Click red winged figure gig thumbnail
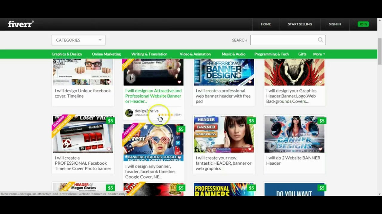Viewport: 382px width, 214px height. (x=294, y=72)
